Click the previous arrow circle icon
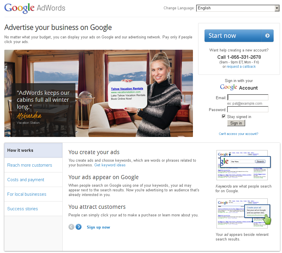The width and height of the screenshot is (282, 253). pos(71,227)
